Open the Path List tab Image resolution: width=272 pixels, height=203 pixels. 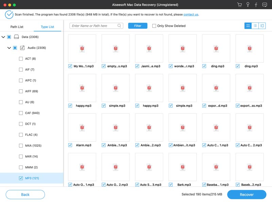point(17,27)
